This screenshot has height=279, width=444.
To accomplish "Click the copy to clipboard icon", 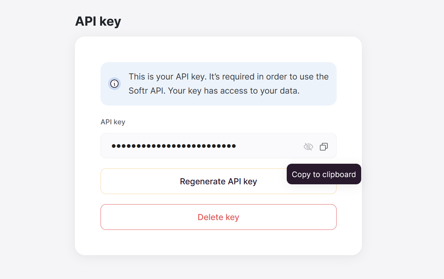I will 324,146.
